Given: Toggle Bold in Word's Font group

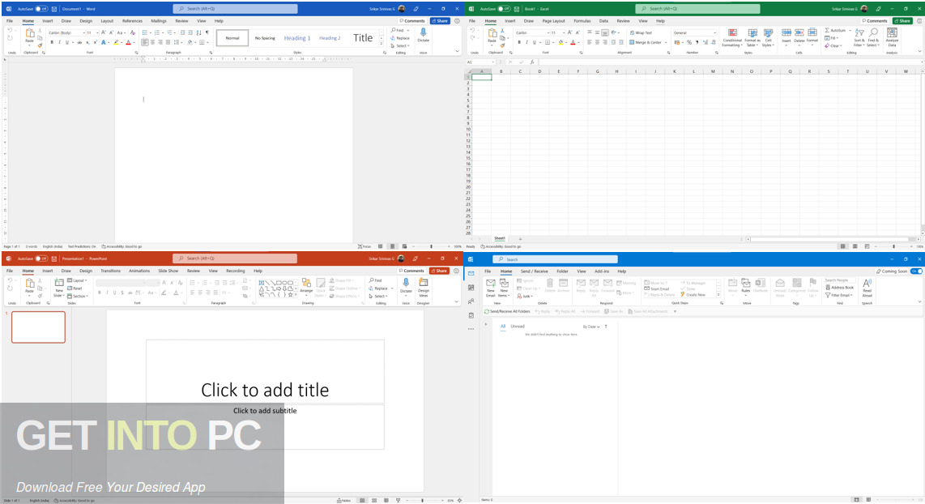Looking at the screenshot, I should [x=52, y=42].
